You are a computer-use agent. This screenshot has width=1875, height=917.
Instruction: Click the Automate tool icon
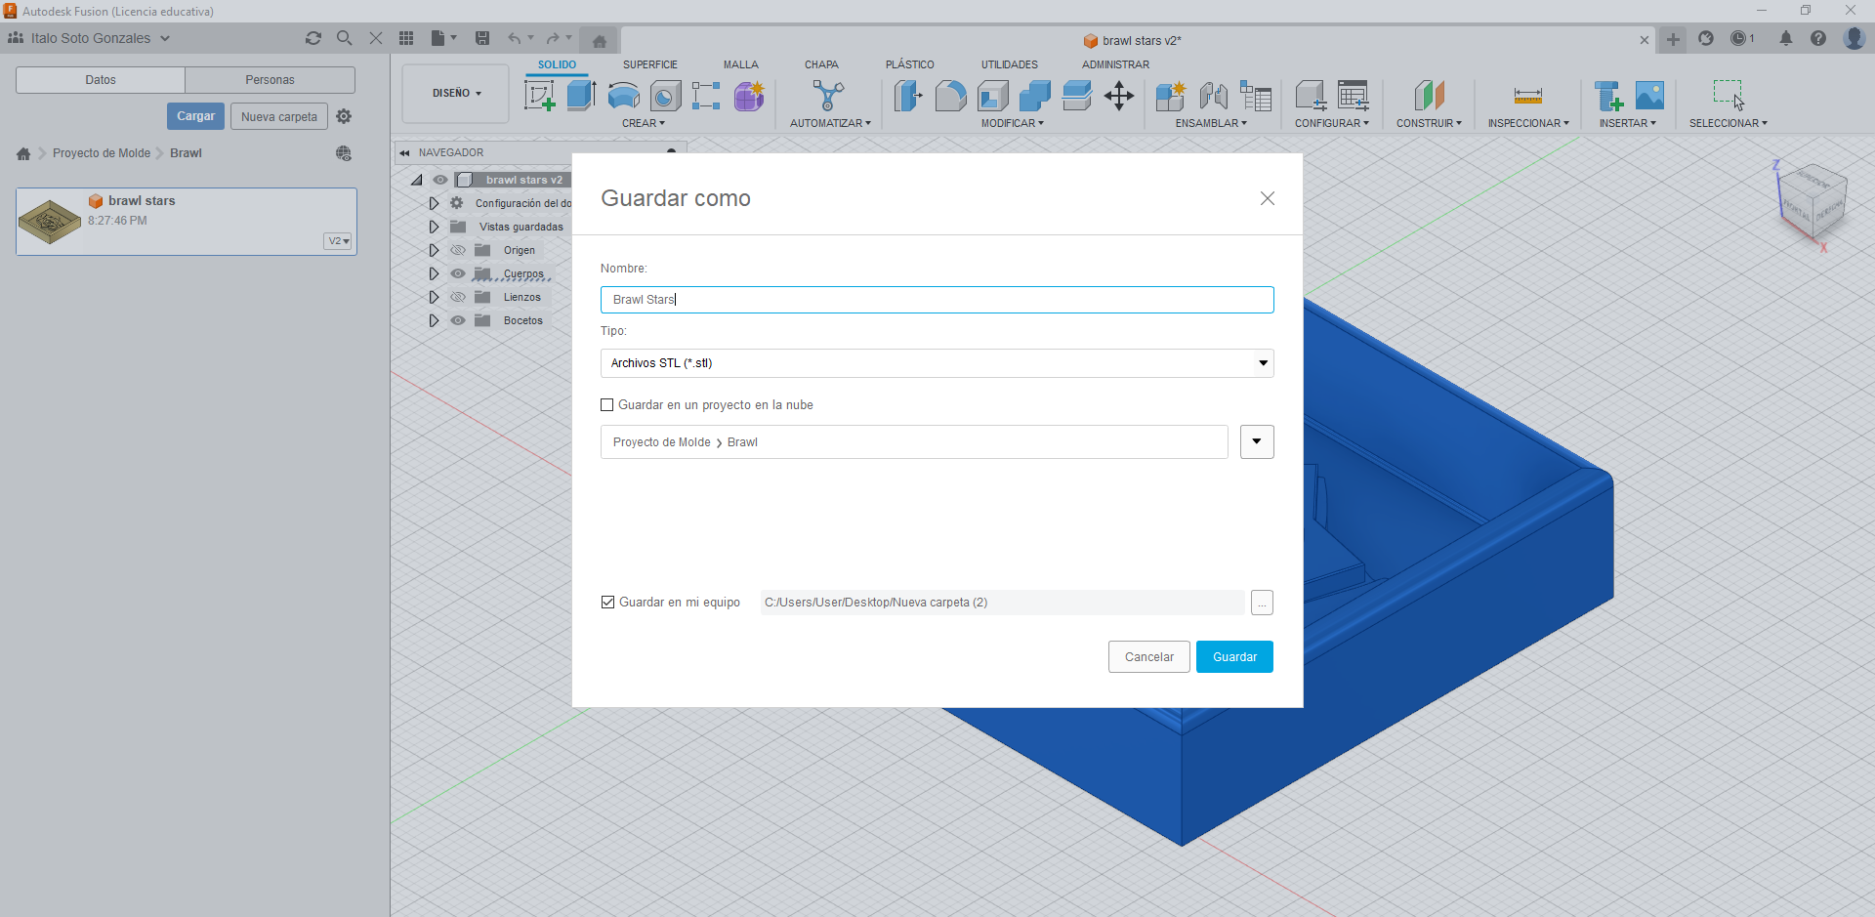coord(828,96)
